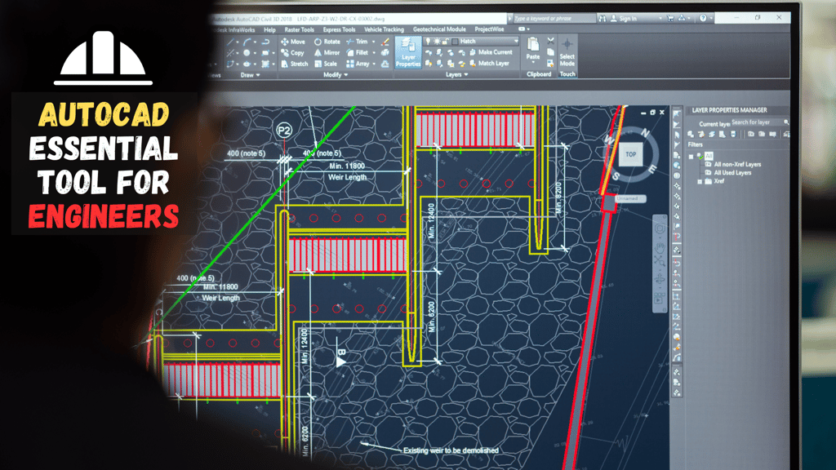Click the N compass direction on ViewCube

point(645,133)
